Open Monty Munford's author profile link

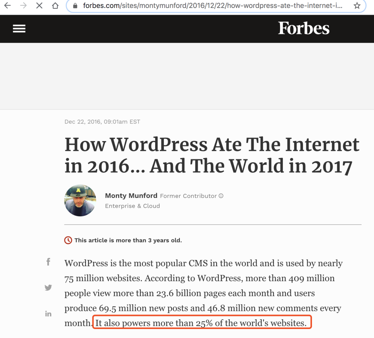[131, 196]
